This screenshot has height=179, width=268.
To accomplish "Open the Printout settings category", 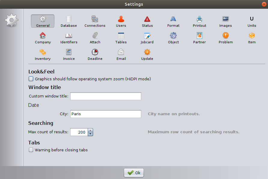I will tap(199, 21).
